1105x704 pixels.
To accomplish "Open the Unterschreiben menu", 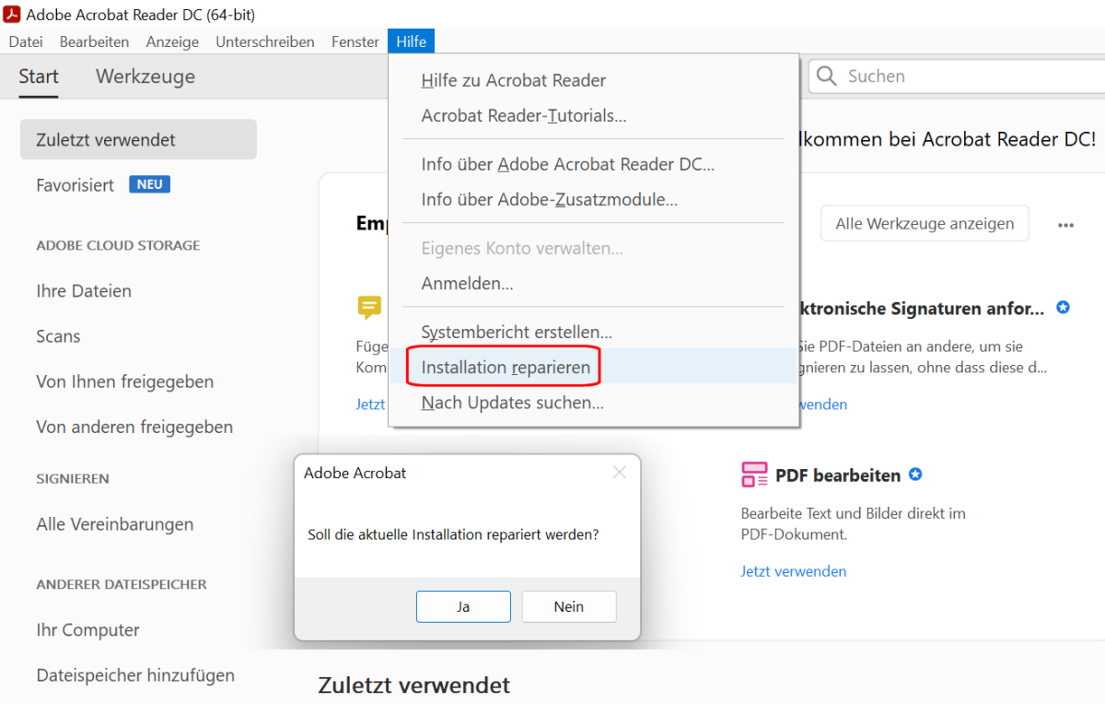I will (x=265, y=41).
